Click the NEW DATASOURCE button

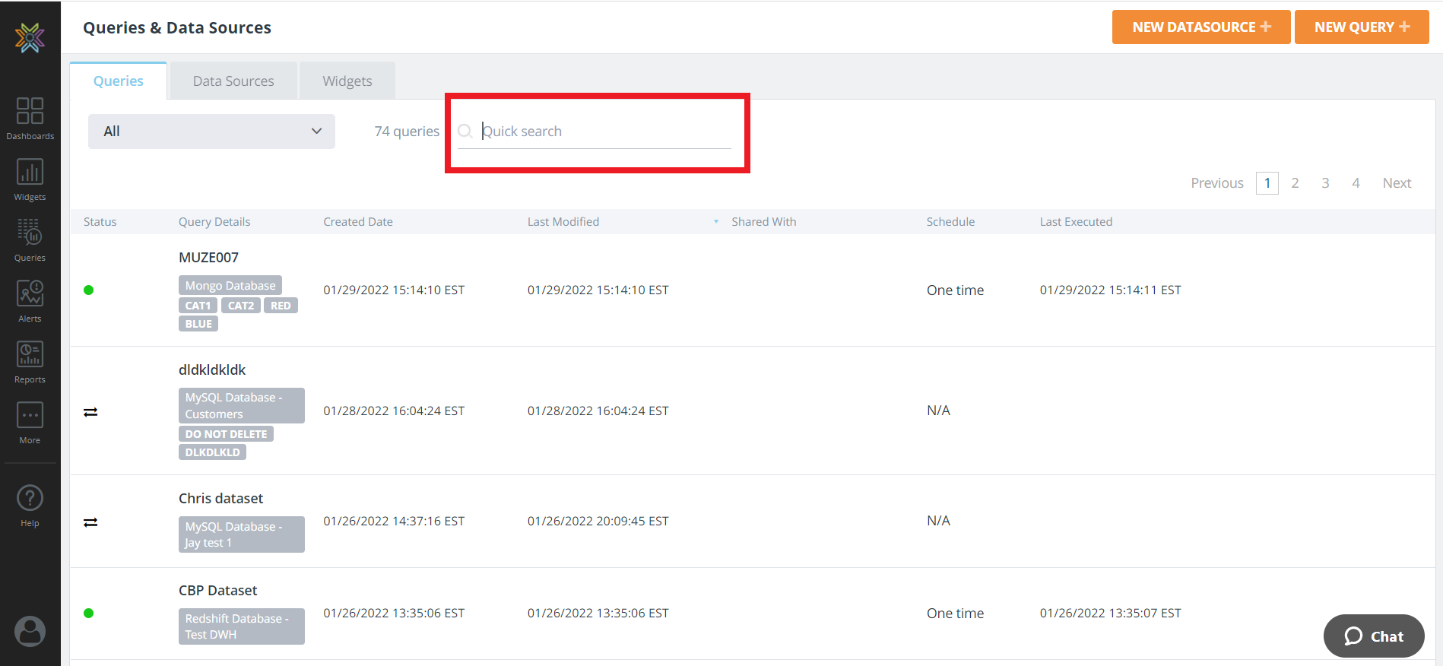click(x=1200, y=27)
